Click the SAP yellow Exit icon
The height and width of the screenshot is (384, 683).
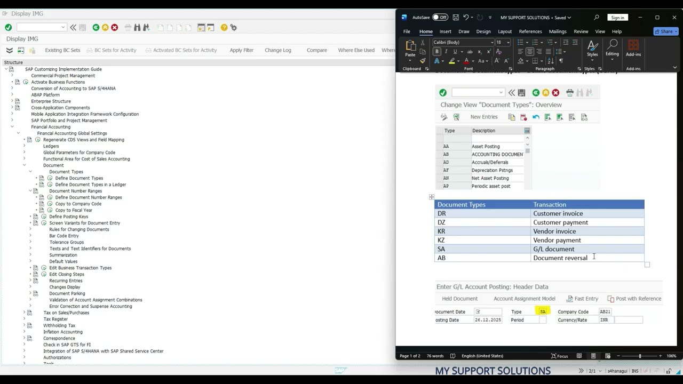click(x=105, y=27)
